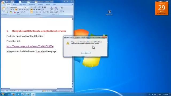
Task: Click the Word horizontal scrollbar
Action: coord(36,89)
